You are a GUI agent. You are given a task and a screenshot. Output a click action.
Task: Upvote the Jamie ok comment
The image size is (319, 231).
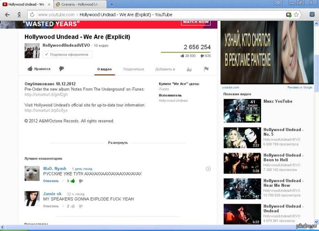[x=72, y=206]
